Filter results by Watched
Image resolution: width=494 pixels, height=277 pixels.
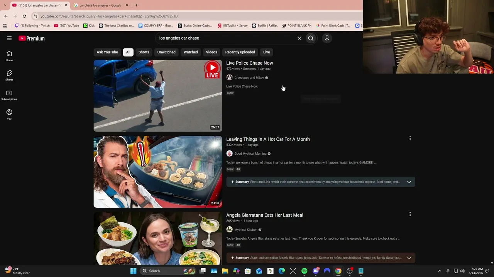(191, 52)
